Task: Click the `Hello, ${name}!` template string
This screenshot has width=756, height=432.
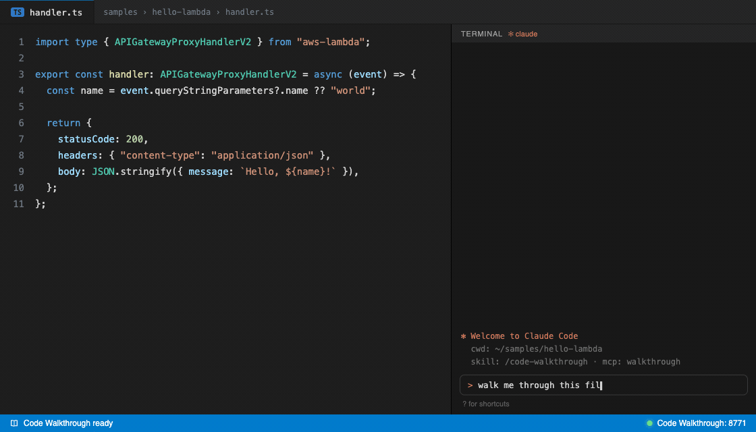Action: (288, 171)
